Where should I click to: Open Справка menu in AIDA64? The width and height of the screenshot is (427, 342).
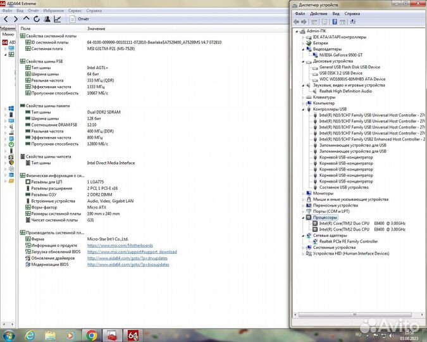(x=94, y=11)
